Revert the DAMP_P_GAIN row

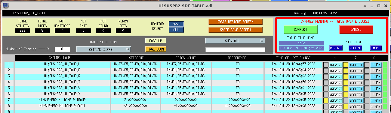click(336, 107)
